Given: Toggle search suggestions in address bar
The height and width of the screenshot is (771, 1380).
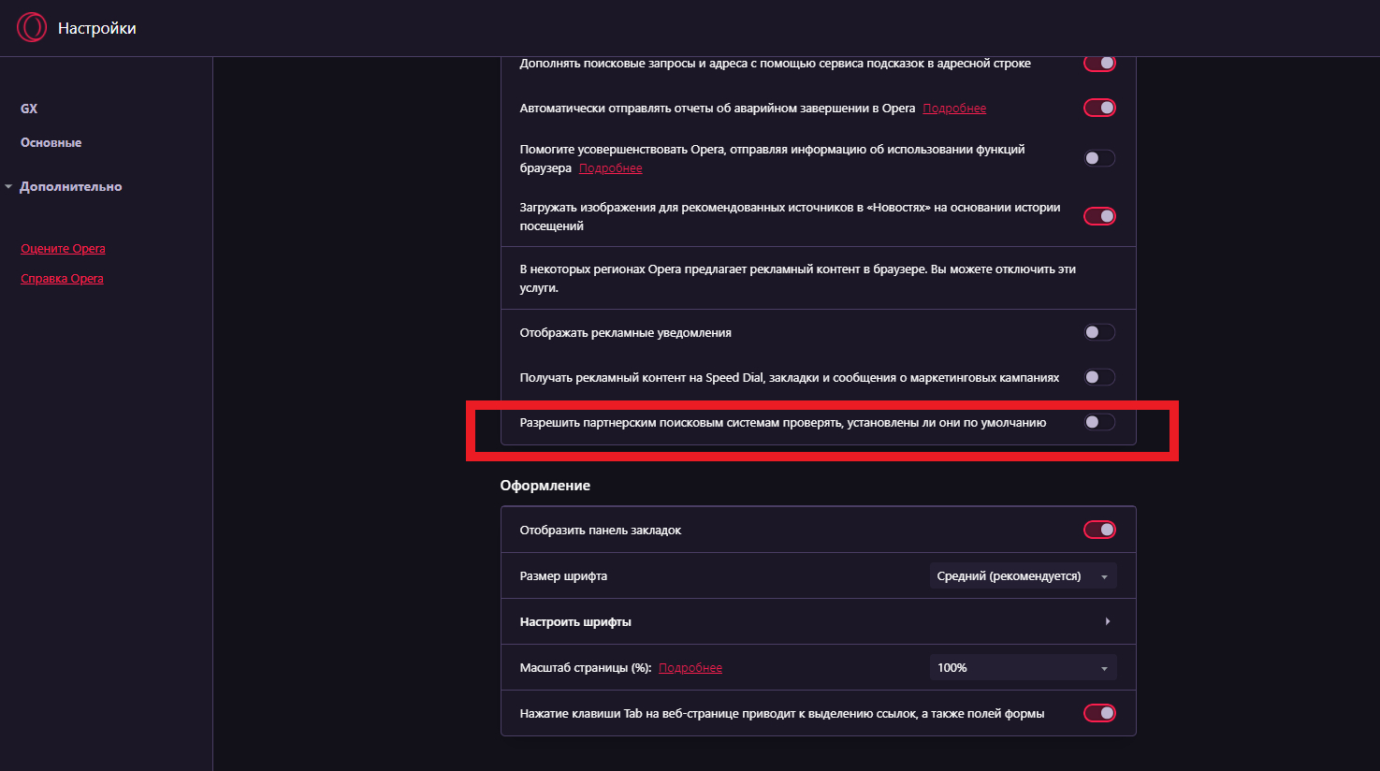Looking at the screenshot, I should pyautogui.click(x=1099, y=63).
